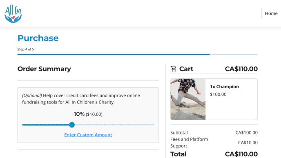This screenshot has height=158, width=281.
Task: Click the $100.00 Champion item price
Action: point(218,94)
